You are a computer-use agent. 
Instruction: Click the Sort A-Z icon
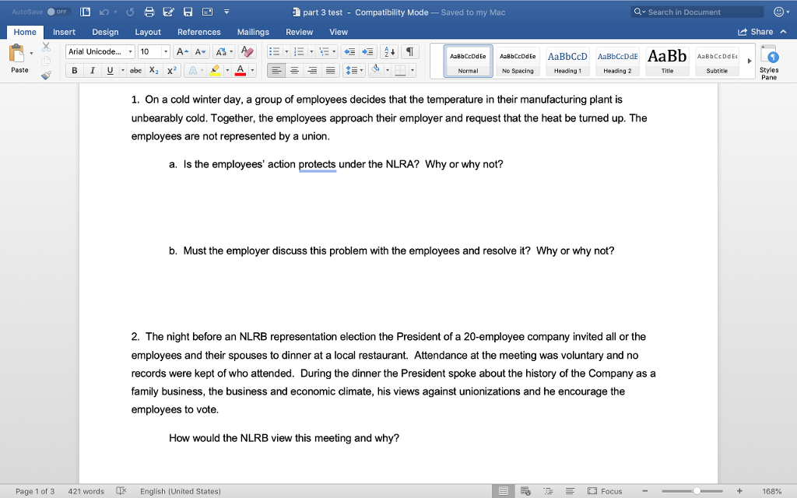pyautogui.click(x=389, y=52)
